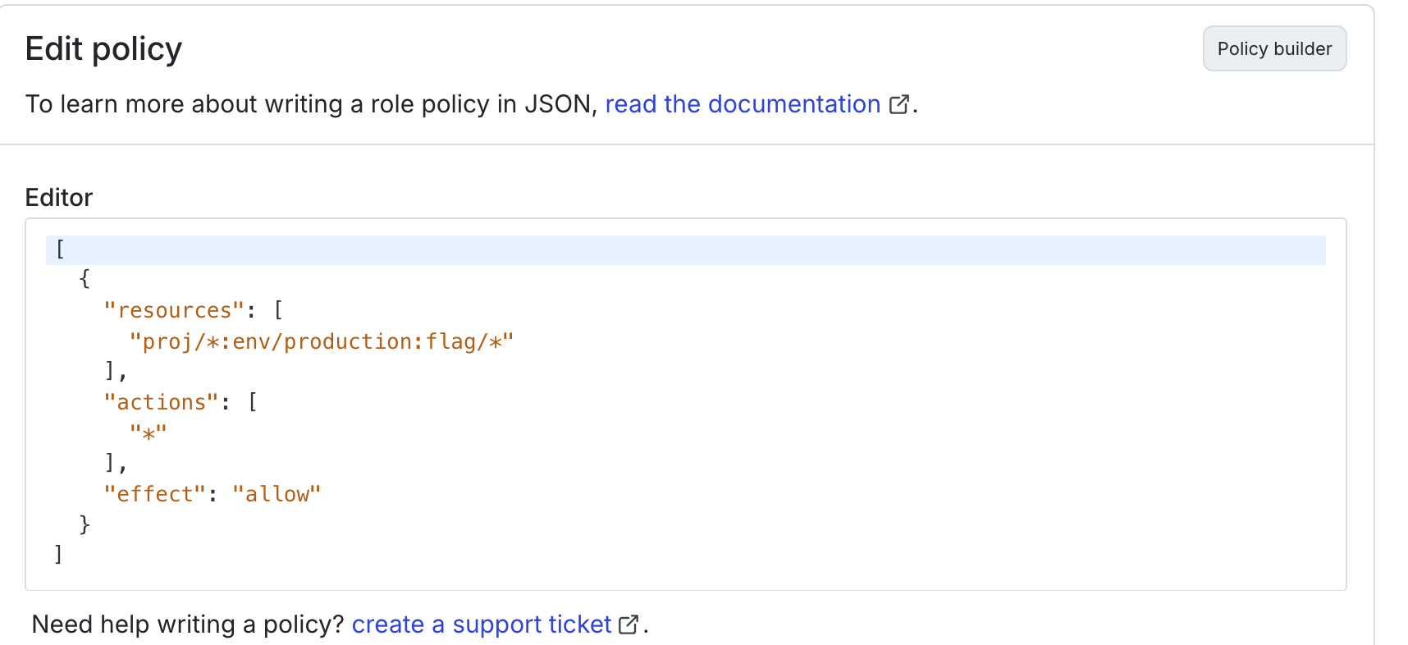This screenshot has width=1408, height=645.
Task: Click the final closing bracket in the editor
Action: pos(57,554)
